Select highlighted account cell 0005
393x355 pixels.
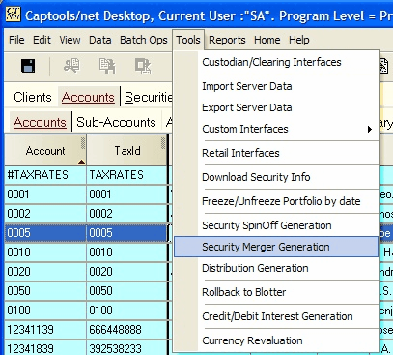coord(45,233)
